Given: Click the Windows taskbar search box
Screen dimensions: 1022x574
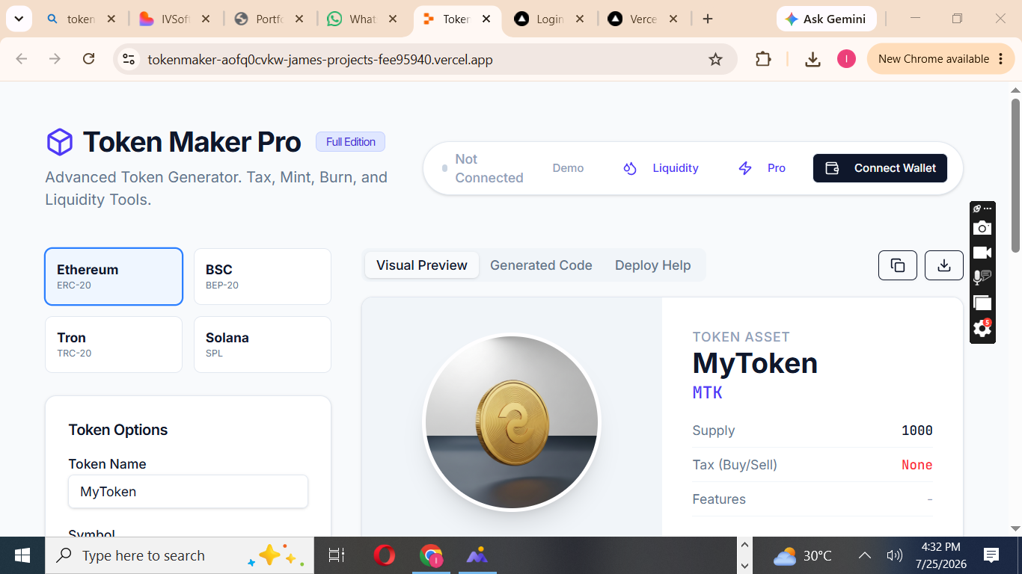Looking at the screenshot, I should coord(180,555).
